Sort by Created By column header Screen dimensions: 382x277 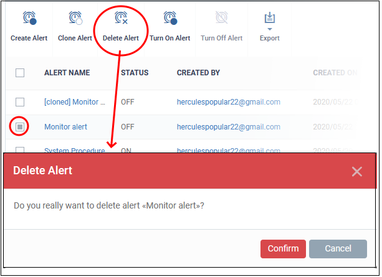(198, 73)
